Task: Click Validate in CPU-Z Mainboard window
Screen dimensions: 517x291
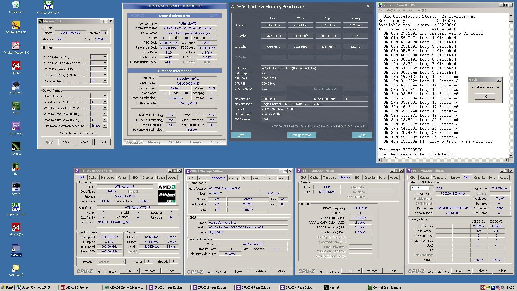Action: 261,271
